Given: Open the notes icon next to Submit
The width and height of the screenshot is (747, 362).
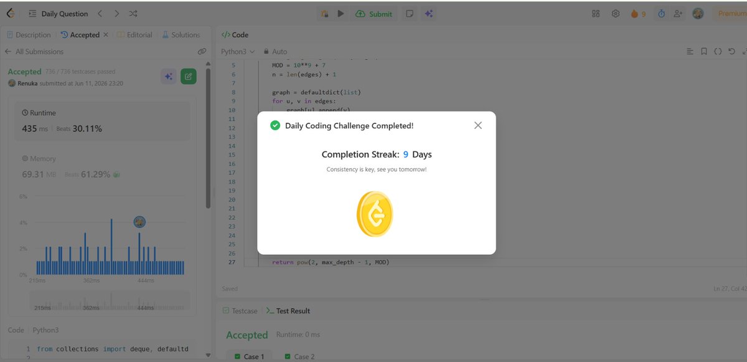Looking at the screenshot, I should click(410, 14).
